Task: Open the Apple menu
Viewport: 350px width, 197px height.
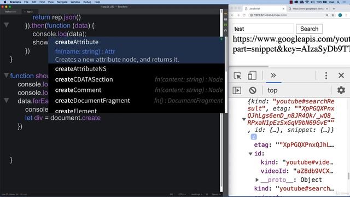Action: [5, 2]
